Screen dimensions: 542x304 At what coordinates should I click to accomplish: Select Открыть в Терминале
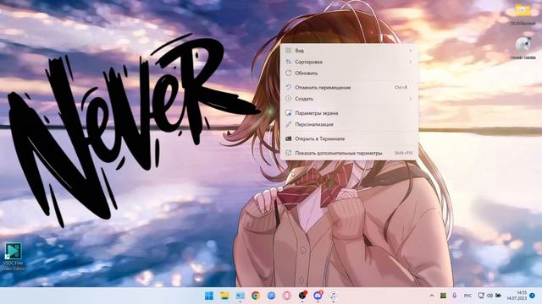[x=349, y=138]
